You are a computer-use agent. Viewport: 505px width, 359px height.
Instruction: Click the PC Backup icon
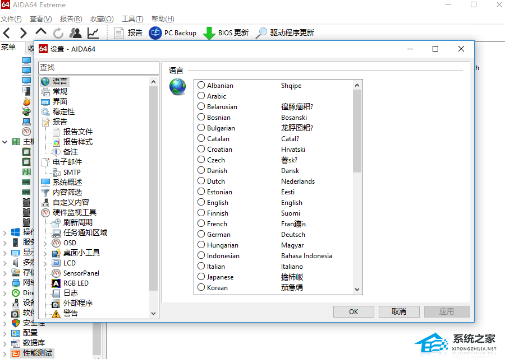(x=155, y=33)
